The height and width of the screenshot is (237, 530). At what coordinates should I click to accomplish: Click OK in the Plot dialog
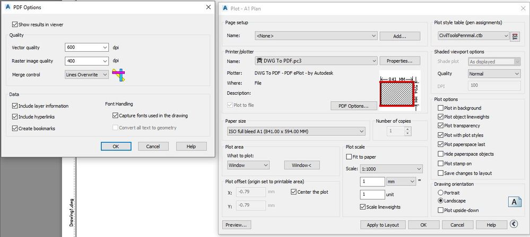pos(423,225)
